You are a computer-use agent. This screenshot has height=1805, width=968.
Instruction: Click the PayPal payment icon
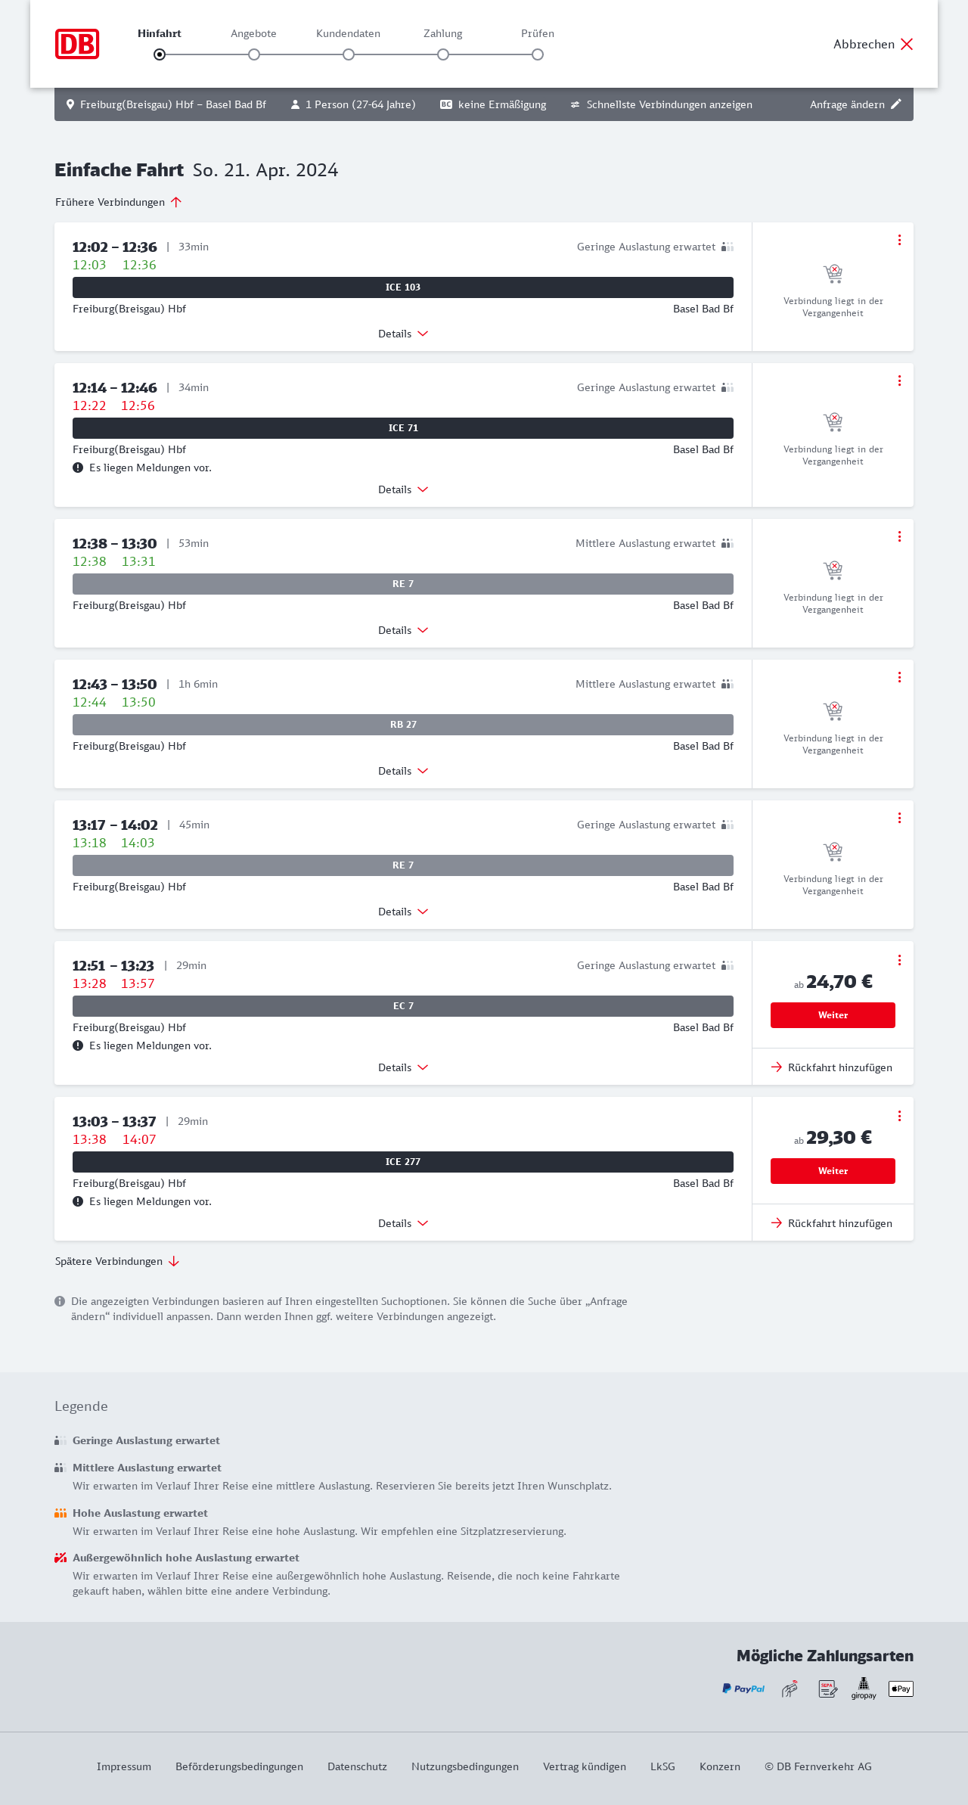[x=743, y=1688]
